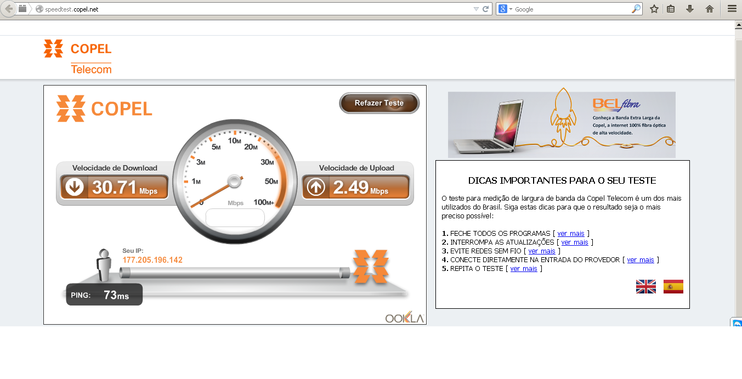The image size is (742, 379).
Task: Go to home page via house icon
Action: click(710, 9)
